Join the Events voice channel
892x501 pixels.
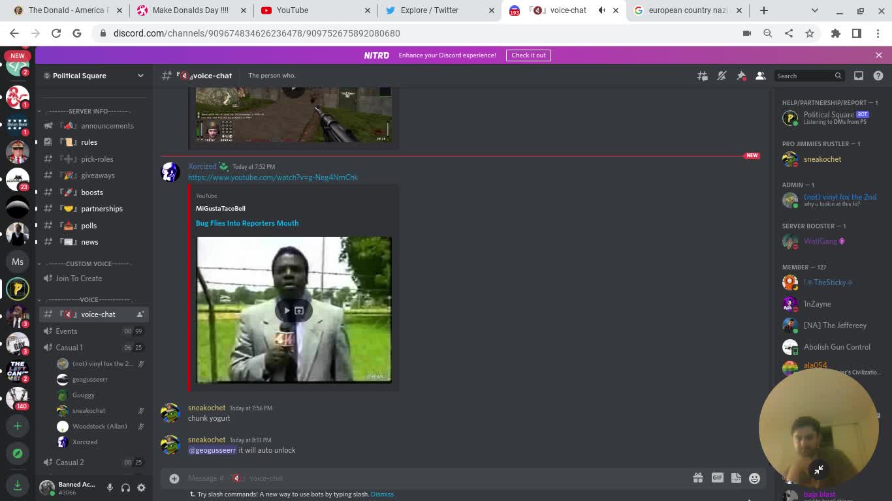coord(94,331)
